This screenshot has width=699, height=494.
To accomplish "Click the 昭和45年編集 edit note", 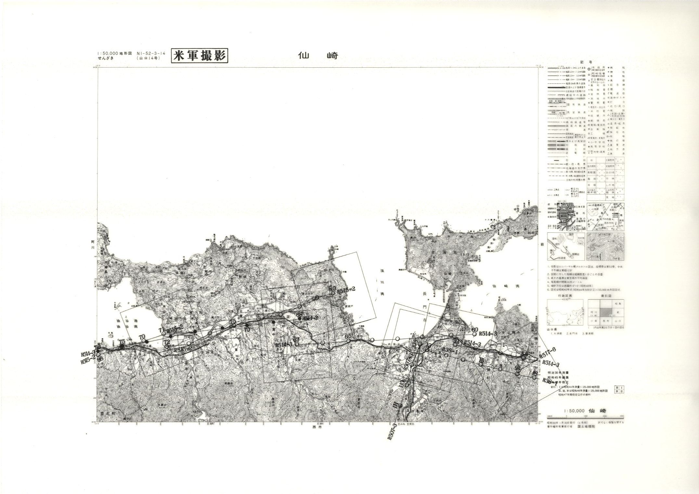I will click(x=558, y=377).
